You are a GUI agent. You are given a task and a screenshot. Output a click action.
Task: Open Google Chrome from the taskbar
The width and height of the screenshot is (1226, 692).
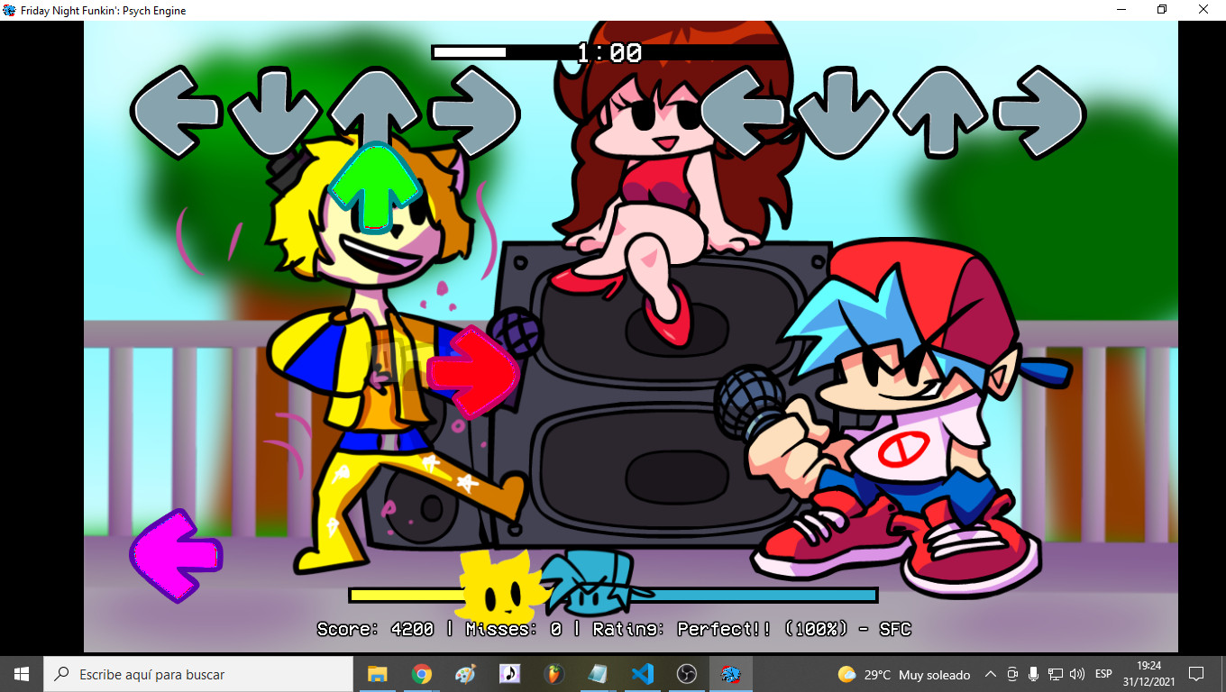(421, 674)
